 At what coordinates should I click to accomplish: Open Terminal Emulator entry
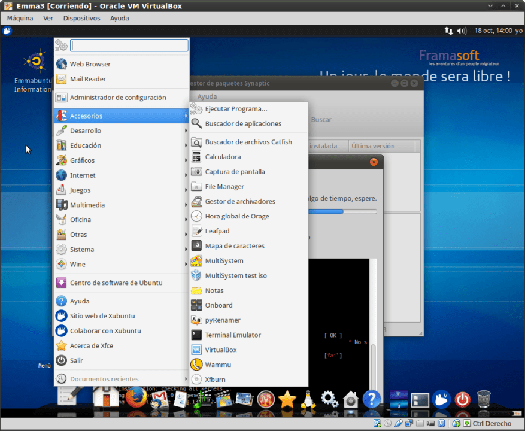(232, 335)
